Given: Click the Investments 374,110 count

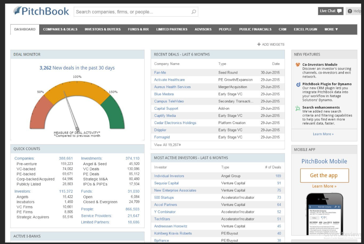Looking at the screenshot, I should click(x=132, y=158).
